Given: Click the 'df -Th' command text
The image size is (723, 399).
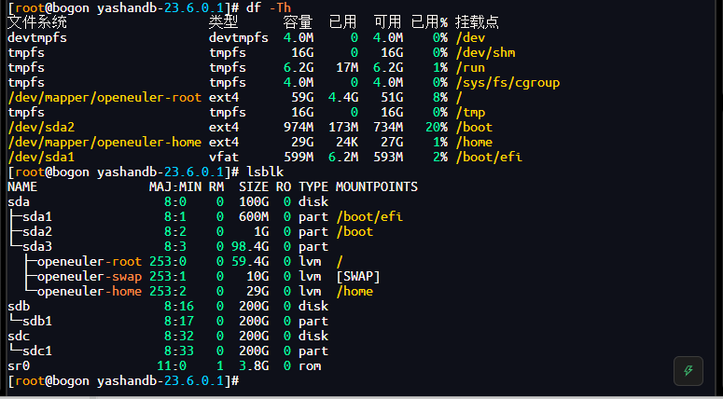Looking at the screenshot, I should pyautogui.click(x=269, y=7).
